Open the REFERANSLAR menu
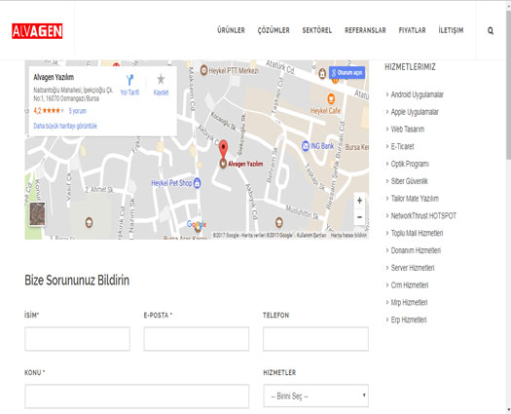This screenshot has height=414, width=511. pos(365,30)
